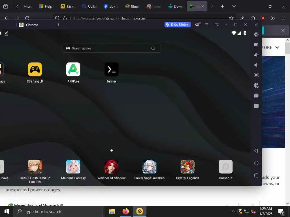Screen dimensions: 290x217
Task: Open a new browser tab with plus
Action: click(x=223, y=6)
